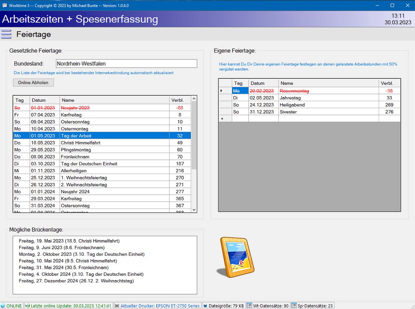The width and height of the screenshot is (415, 309).
Task: Minimize the Worktime 3 window
Action: [x=377, y=5]
